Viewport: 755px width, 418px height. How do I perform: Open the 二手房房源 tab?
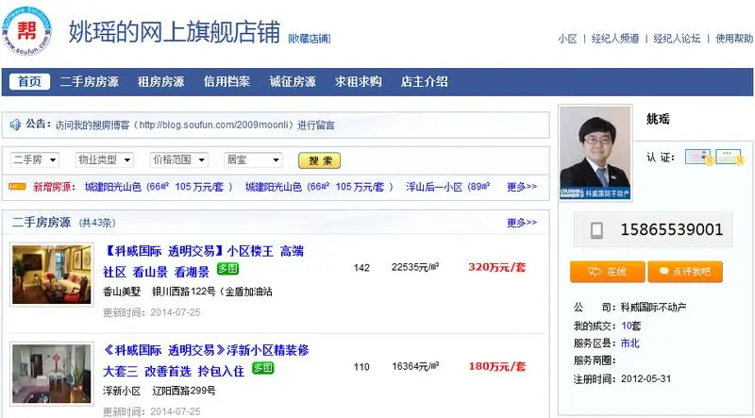coord(89,82)
